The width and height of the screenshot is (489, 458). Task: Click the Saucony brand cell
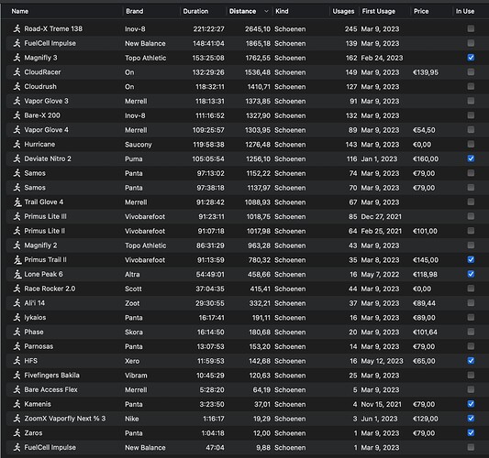(139, 145)
